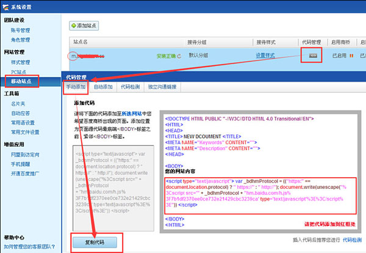
Task: Click the 复制代码 button
Action: click(95, 243)
